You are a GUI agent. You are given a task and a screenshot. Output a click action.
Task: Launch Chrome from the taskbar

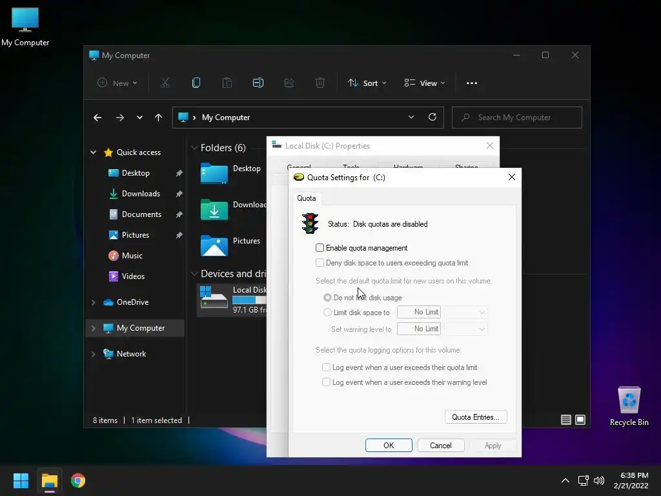click(x=78, y=480)
